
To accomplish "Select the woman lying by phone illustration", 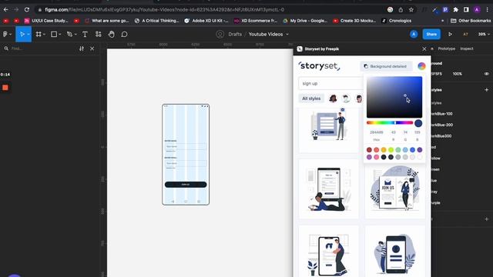I will pos(328,189).
